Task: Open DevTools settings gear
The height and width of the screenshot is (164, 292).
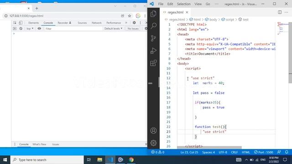Action: pyautogui.click(x=134, y=23)
